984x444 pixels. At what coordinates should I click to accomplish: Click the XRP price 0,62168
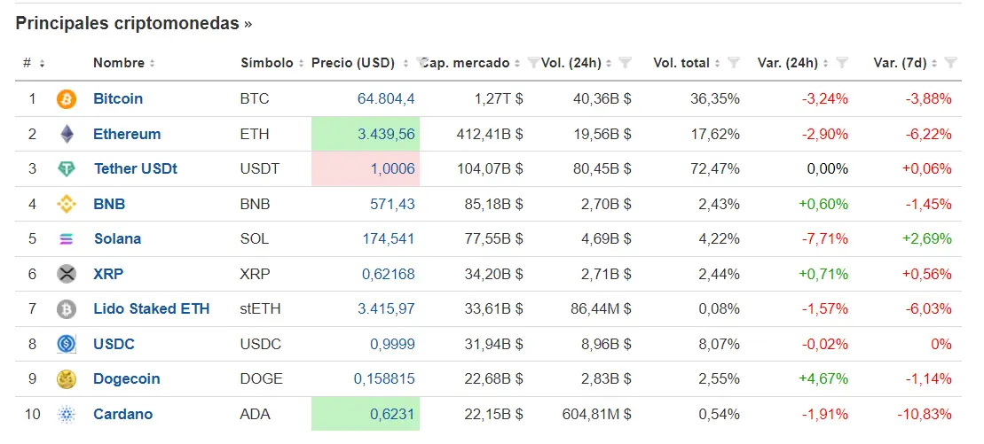point(389,274)
